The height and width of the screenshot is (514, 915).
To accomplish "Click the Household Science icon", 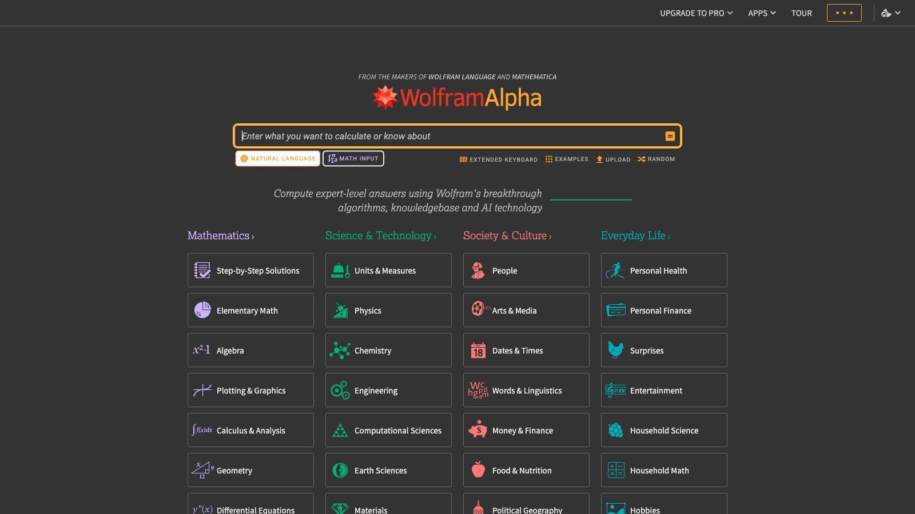I will coord(616,430).
